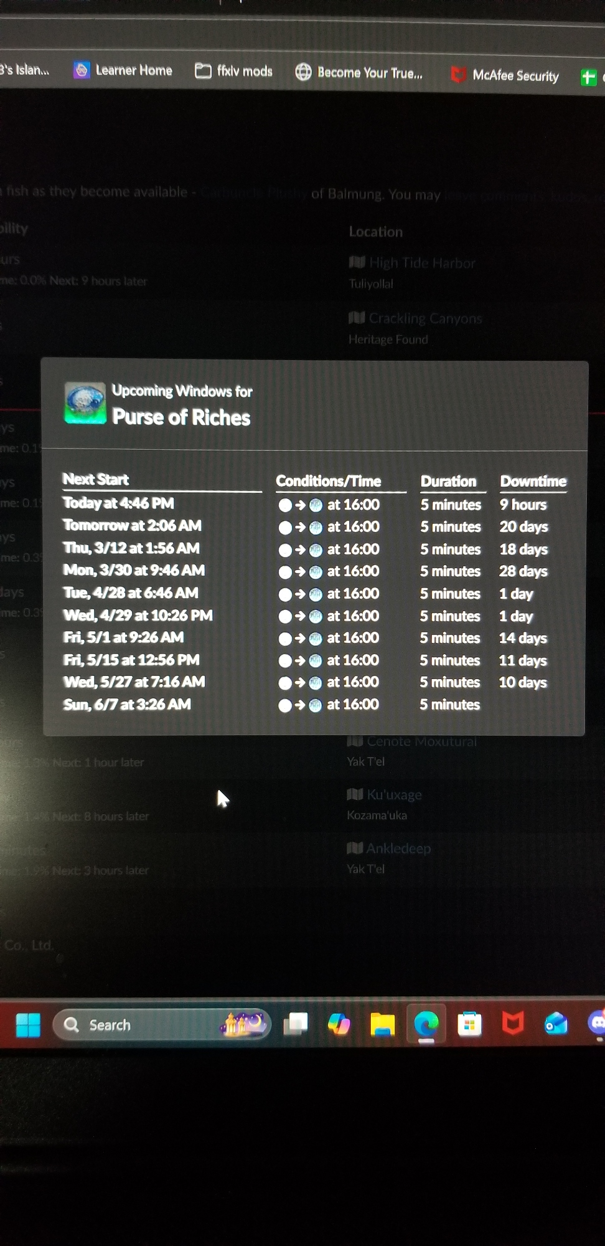Click the map icon beside Ku'uxage
605x1246 pixels.
click(x=355, y=794)
